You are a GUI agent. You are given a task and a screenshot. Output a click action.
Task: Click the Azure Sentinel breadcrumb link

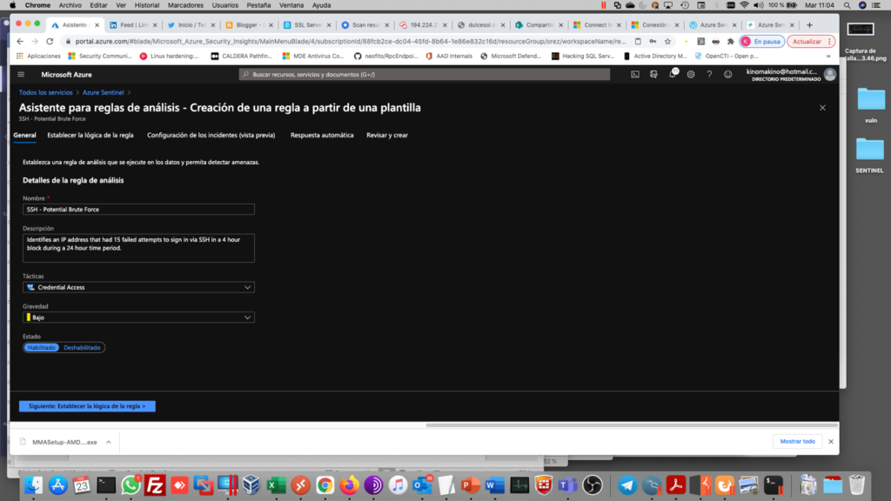click(x=104, y=91)
